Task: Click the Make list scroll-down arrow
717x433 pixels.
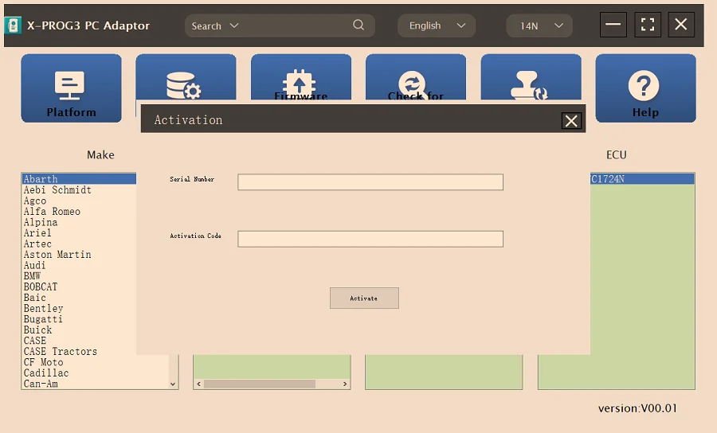Action: tap(173, 384)
